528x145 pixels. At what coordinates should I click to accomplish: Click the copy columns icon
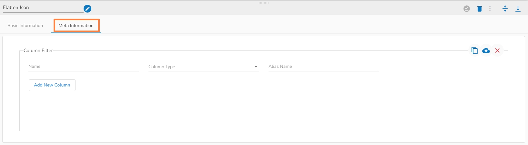point(474,50)
